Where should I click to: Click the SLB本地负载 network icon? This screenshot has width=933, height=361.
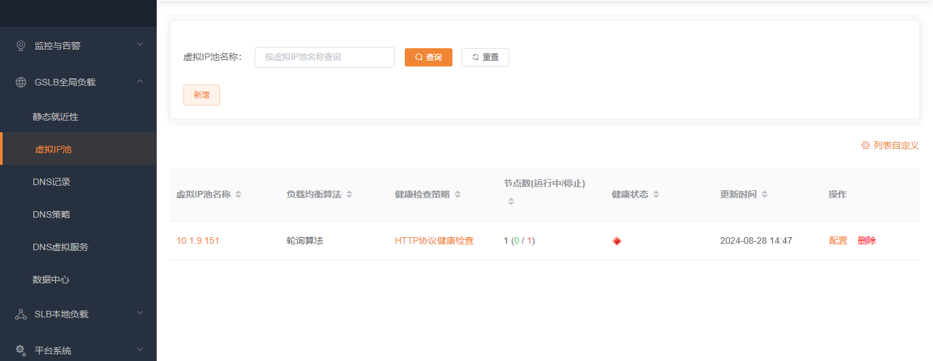pos(21,314)
